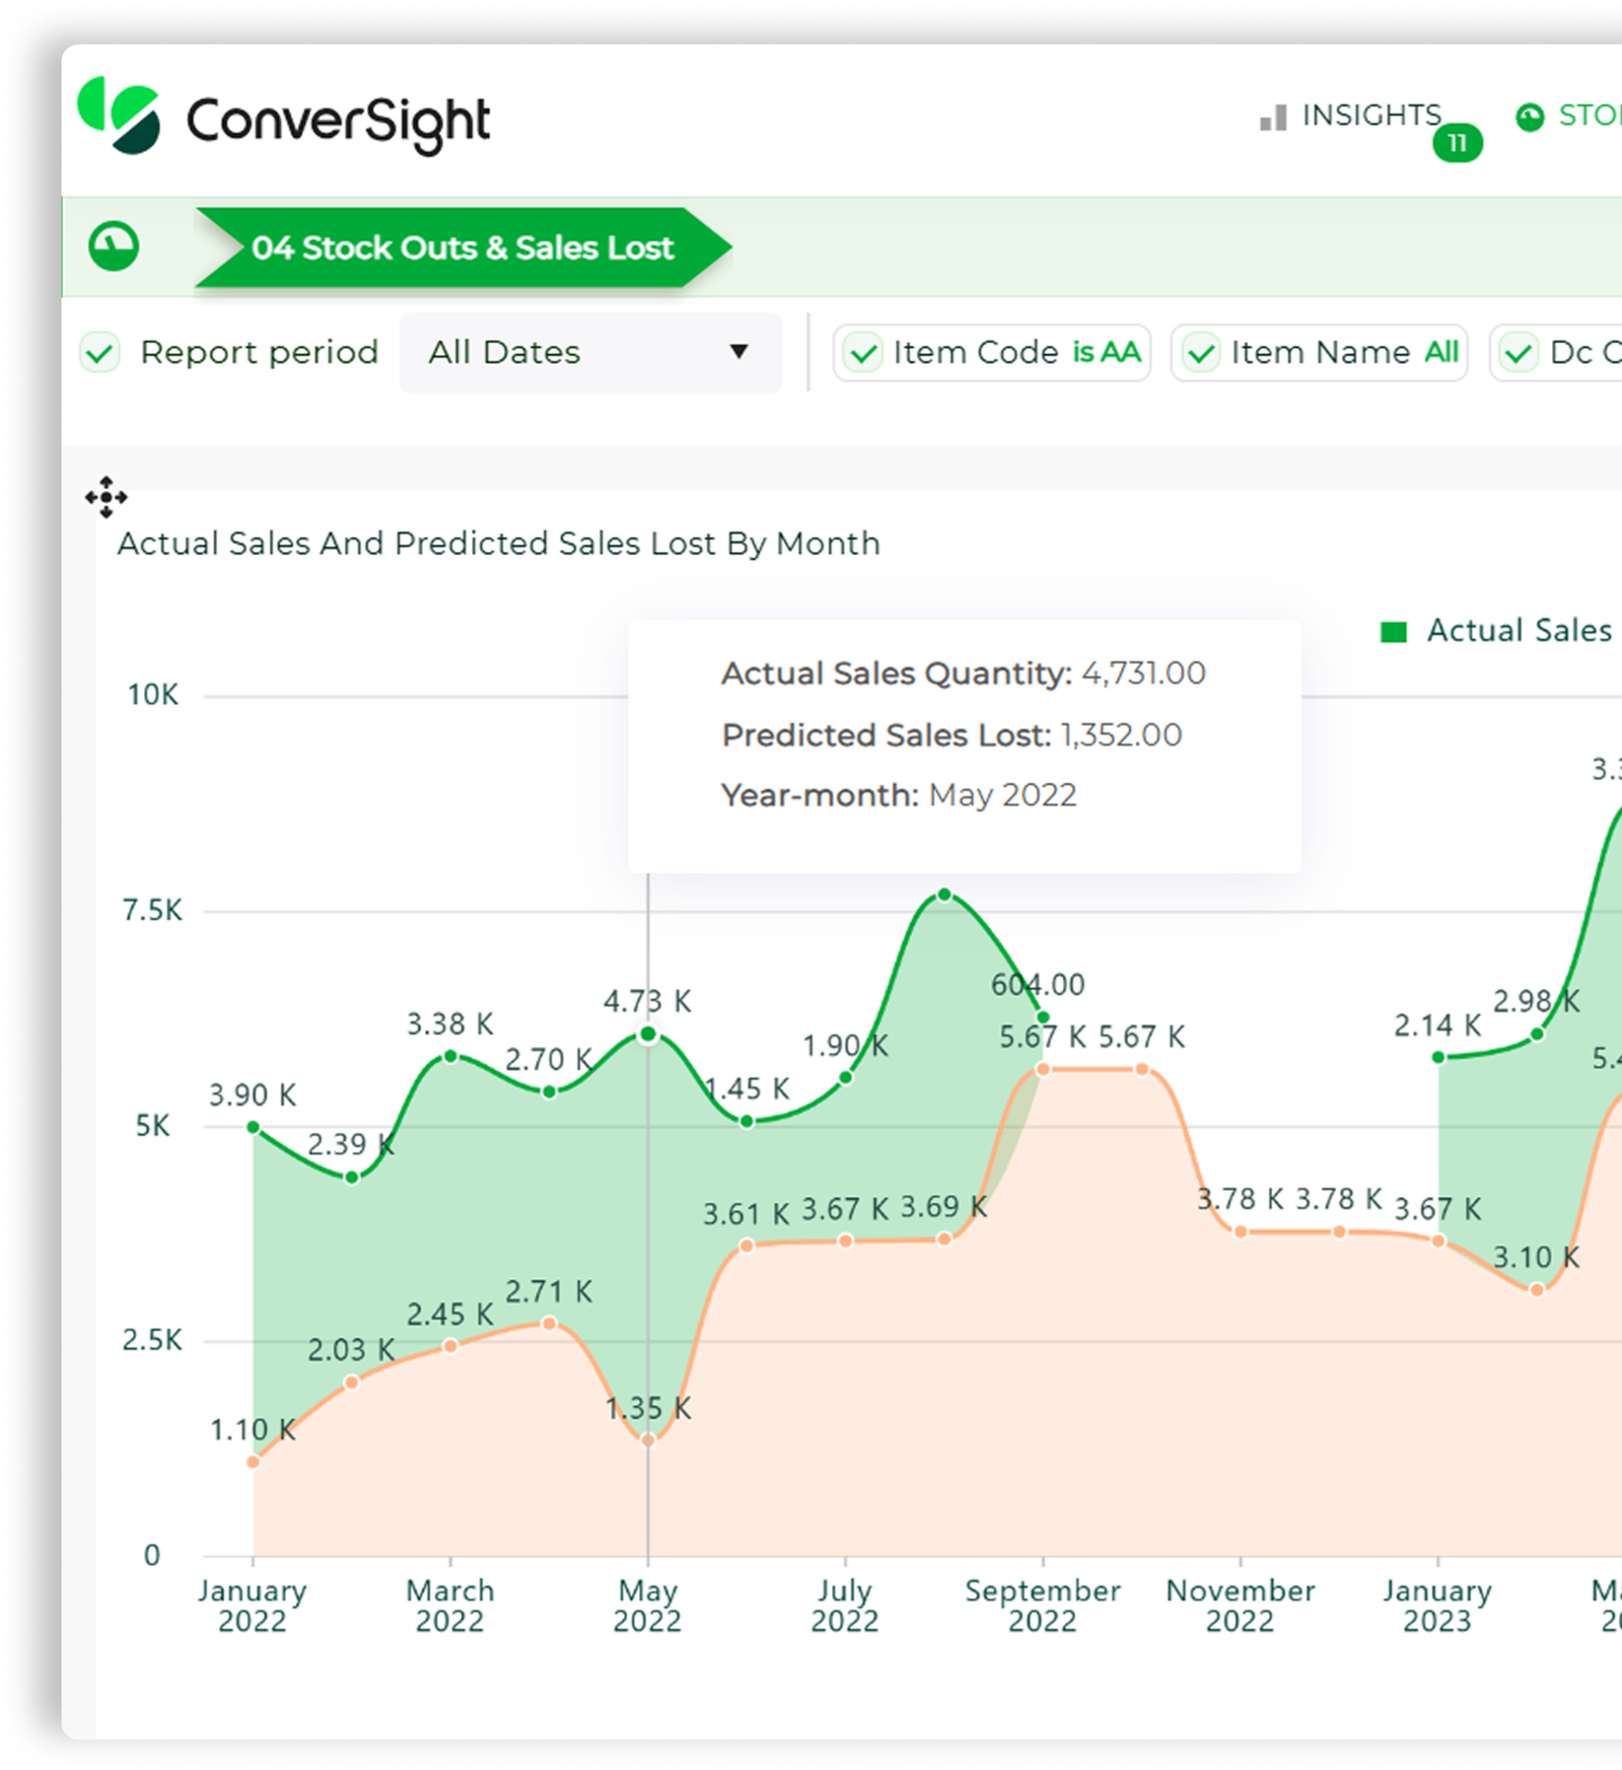Viewport: 1622px width, 1770px height.
Task: Click the January 2023 actual point 2.14 K
Action: (1438, 1057)
